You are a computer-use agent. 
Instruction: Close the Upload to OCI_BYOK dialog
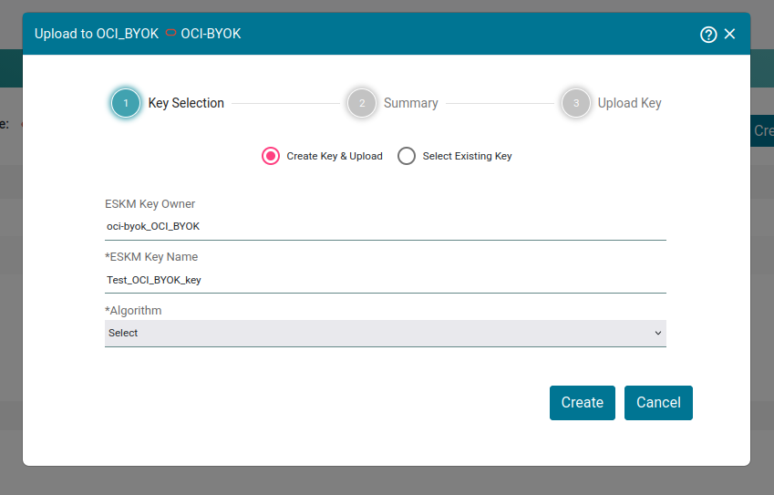click(729, 34)
